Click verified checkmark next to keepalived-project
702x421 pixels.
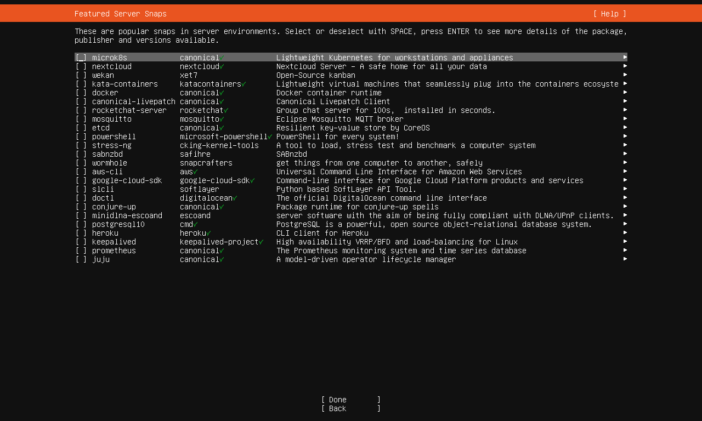click(x=261, y=242)
